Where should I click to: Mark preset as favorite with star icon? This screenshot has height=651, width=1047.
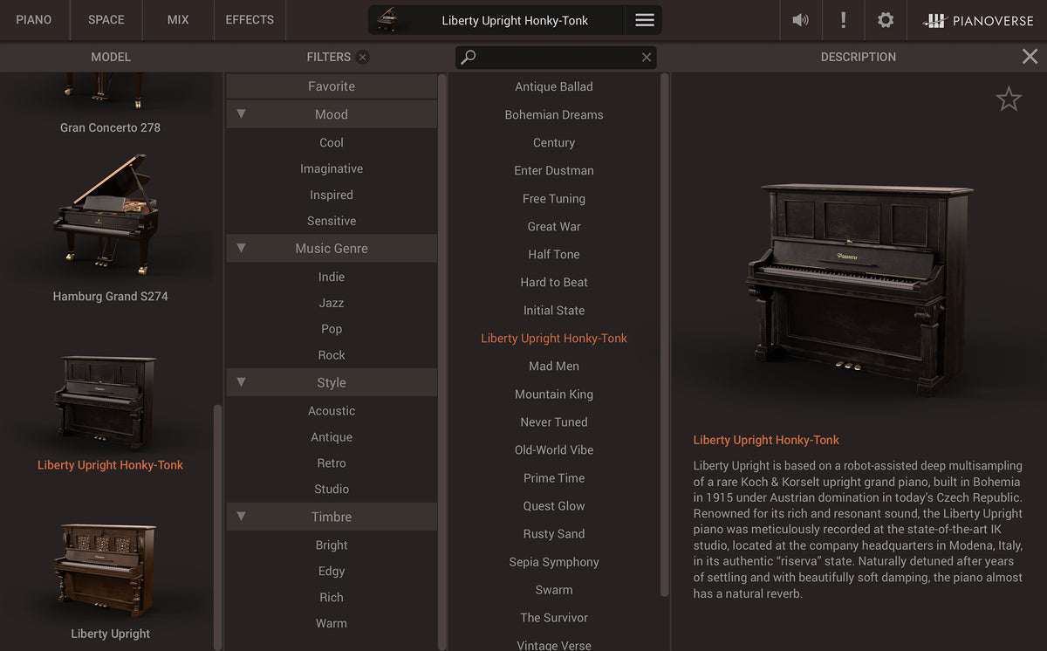coord(1009,99)
